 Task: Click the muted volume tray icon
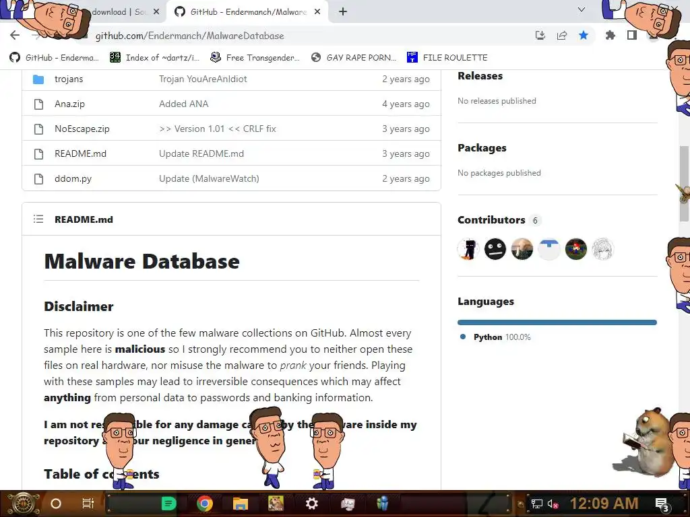(553, 504)
